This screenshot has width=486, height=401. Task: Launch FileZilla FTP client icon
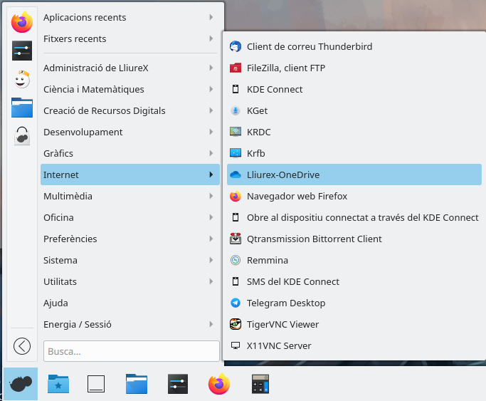(236, 68)
